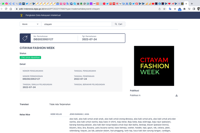Download Publikasi A file
This screenshot has height=133, width=200.
(177, 95)
